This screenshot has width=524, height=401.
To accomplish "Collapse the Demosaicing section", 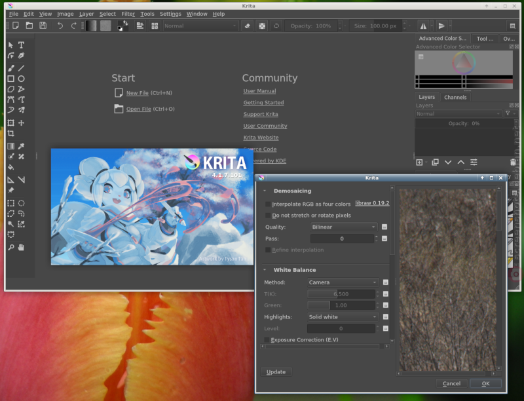I will pos(265,191).
